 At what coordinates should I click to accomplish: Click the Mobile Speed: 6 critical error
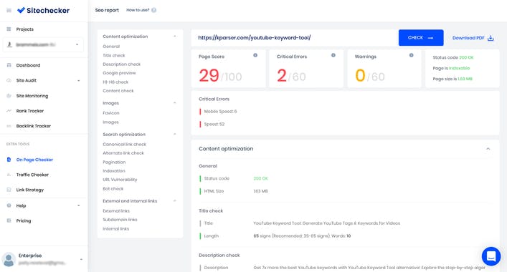[x=220, y=112]
